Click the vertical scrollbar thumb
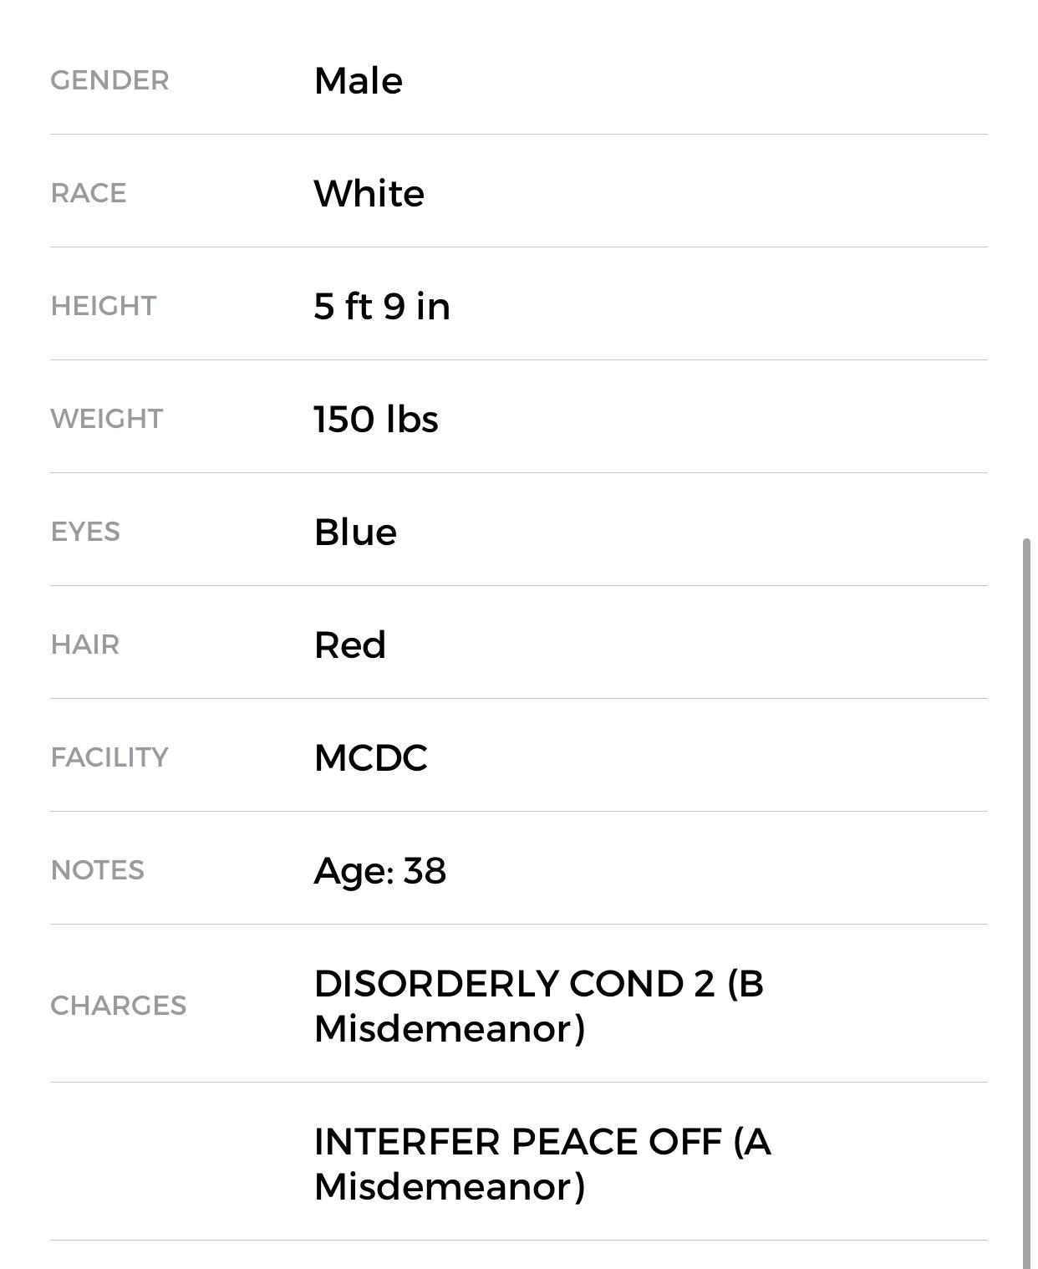Viewport: 1038px width, 1269px height. 1026,903
